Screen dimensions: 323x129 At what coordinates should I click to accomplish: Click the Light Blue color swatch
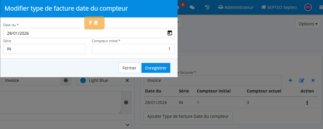pyautogui.click(x=83, y=80)
